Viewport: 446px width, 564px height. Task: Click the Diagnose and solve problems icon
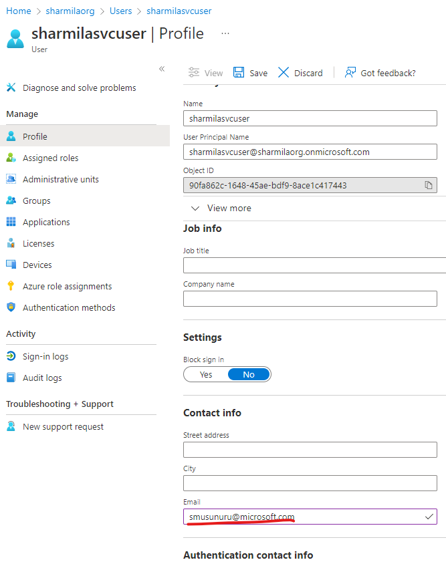click(x=11, y=88)
